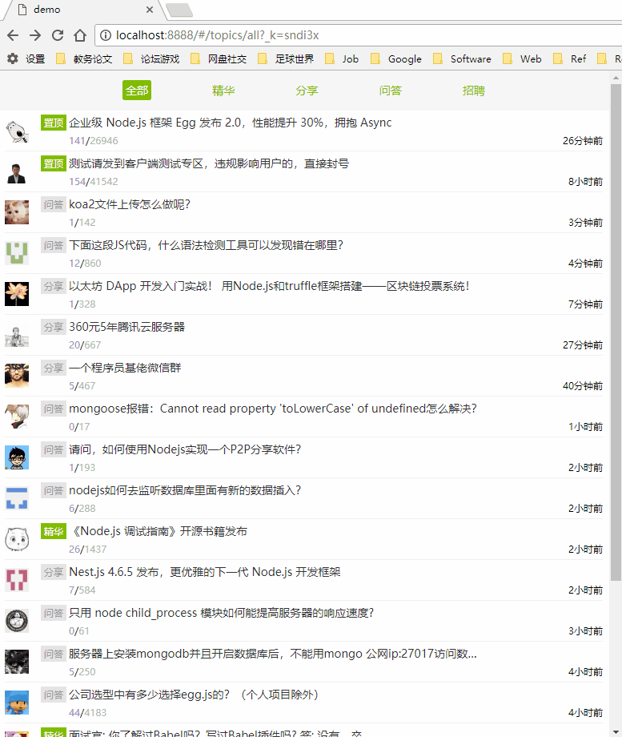Open the 下面这段JS代码 topic
622x737 pixels.
pyautogui.click(x=206, y=245)
